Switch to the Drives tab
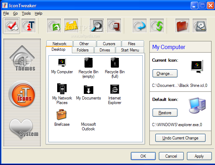This screenshot has width=215, height=165. coord(105,50)
